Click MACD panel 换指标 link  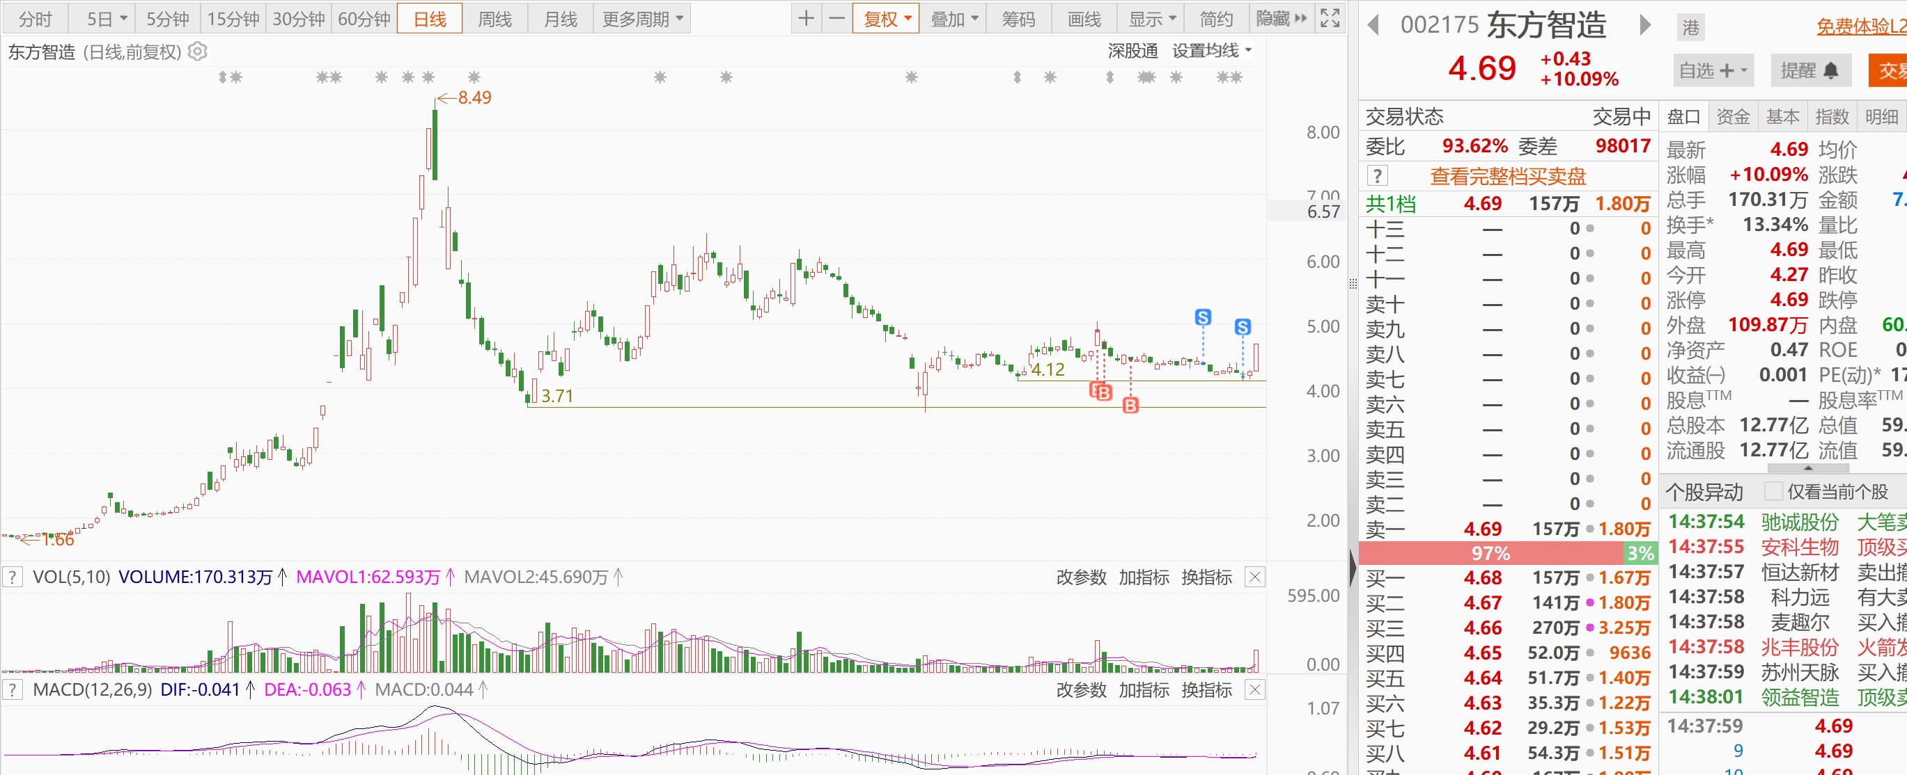pyautogui.click(x=1207, y=690)
